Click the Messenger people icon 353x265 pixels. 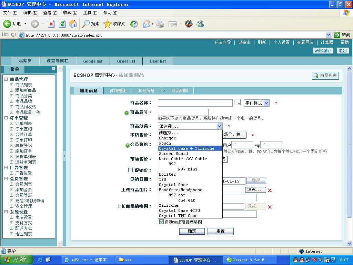[200, 24]
